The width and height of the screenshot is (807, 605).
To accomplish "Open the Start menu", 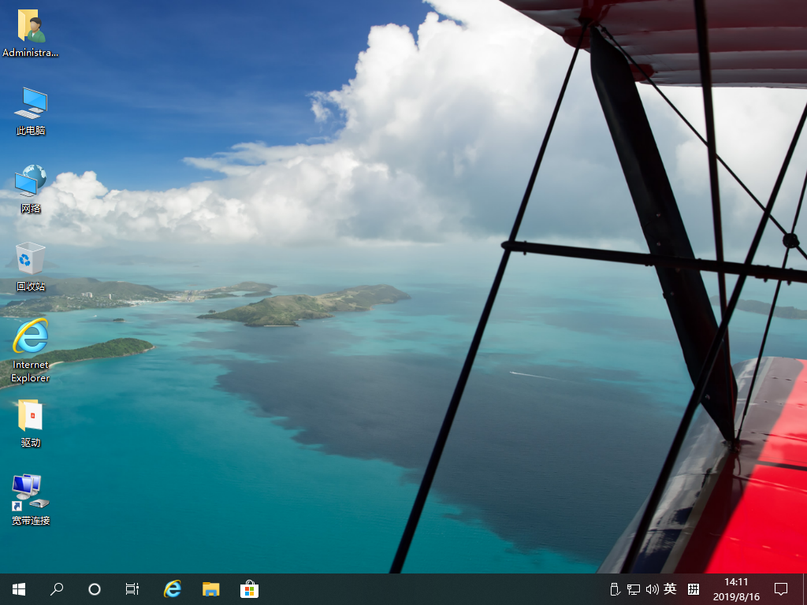I will (19, 588).
